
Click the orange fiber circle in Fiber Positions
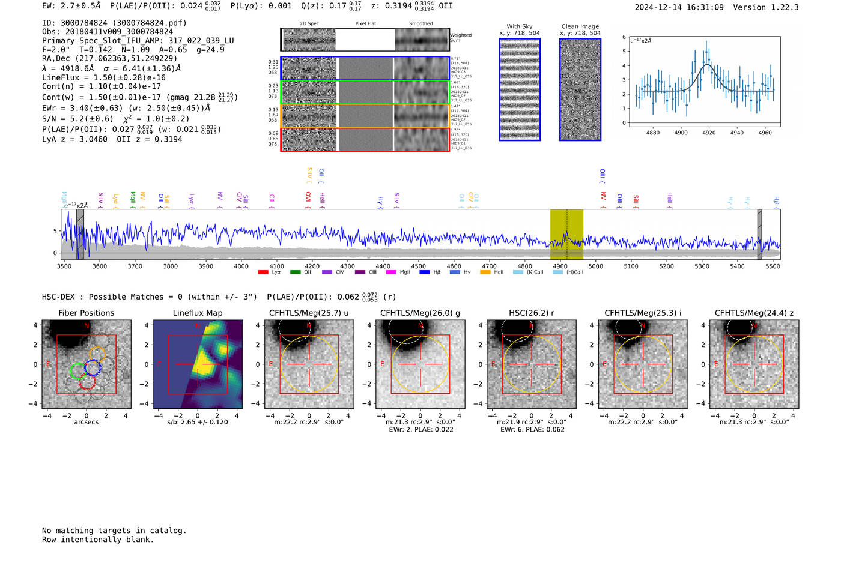pyautogui.click(x=97, y=354)
